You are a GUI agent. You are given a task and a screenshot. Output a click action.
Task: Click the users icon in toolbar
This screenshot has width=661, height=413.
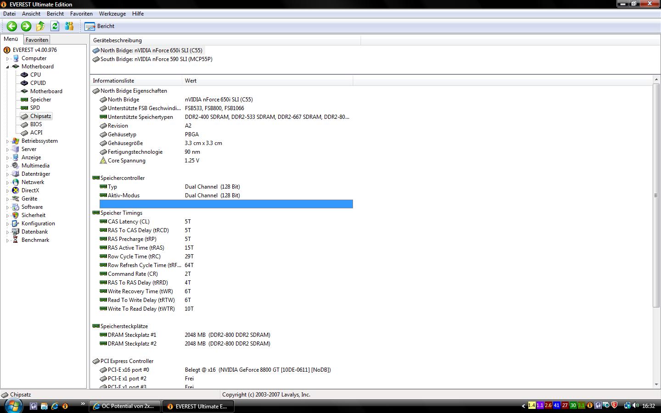click(69, 26)
